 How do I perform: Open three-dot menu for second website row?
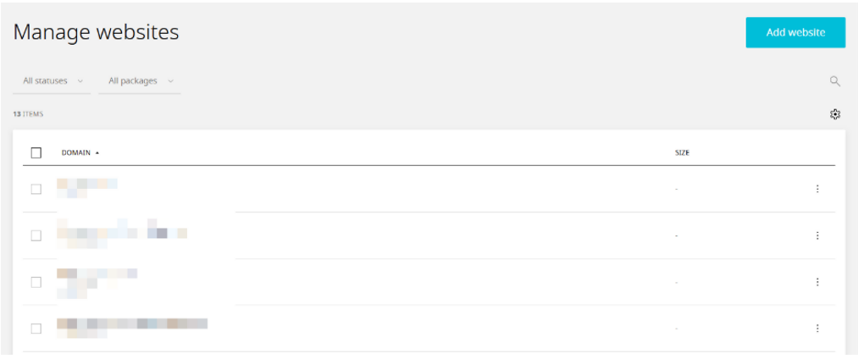pos(817,235)
